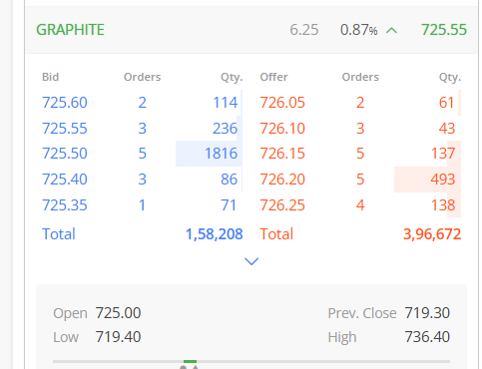Click the 0.87% change value
Viewport: 482px width, 369px height.
coord(358,30)
